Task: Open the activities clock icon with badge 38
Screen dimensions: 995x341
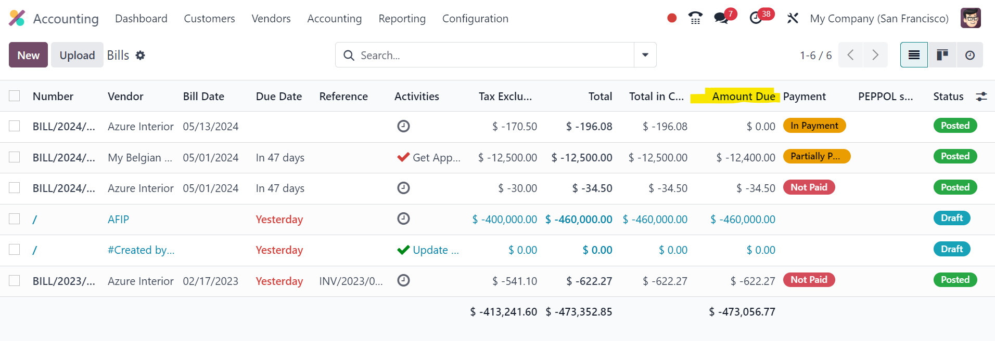Action: 756,18
